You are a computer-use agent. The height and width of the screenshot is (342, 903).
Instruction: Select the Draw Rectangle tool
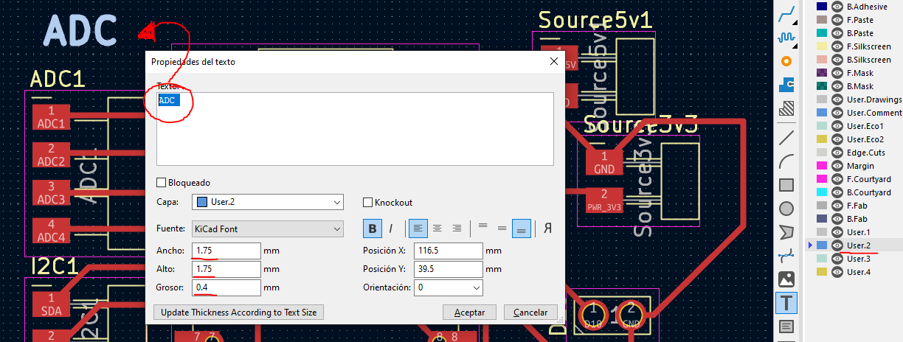pos(786,185)
